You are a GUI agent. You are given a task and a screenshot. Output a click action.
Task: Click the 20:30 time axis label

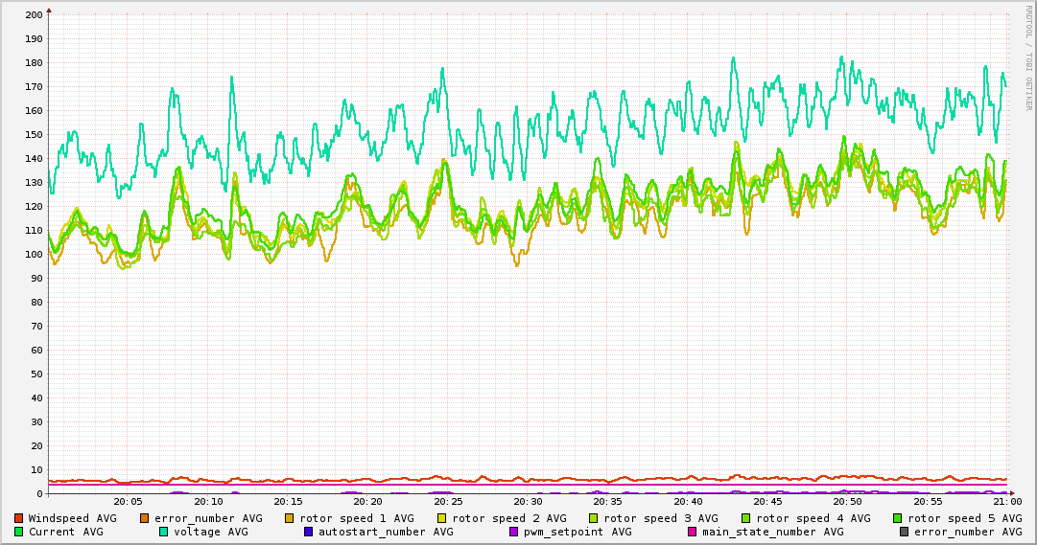pos(529,502)
